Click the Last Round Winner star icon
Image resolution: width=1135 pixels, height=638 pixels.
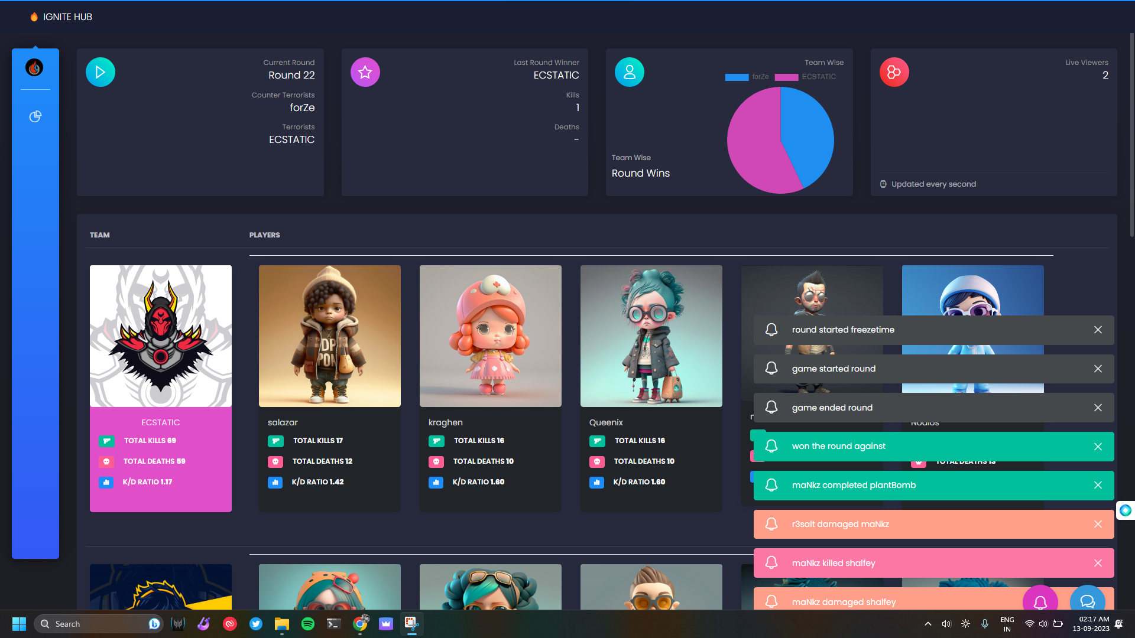365,72
